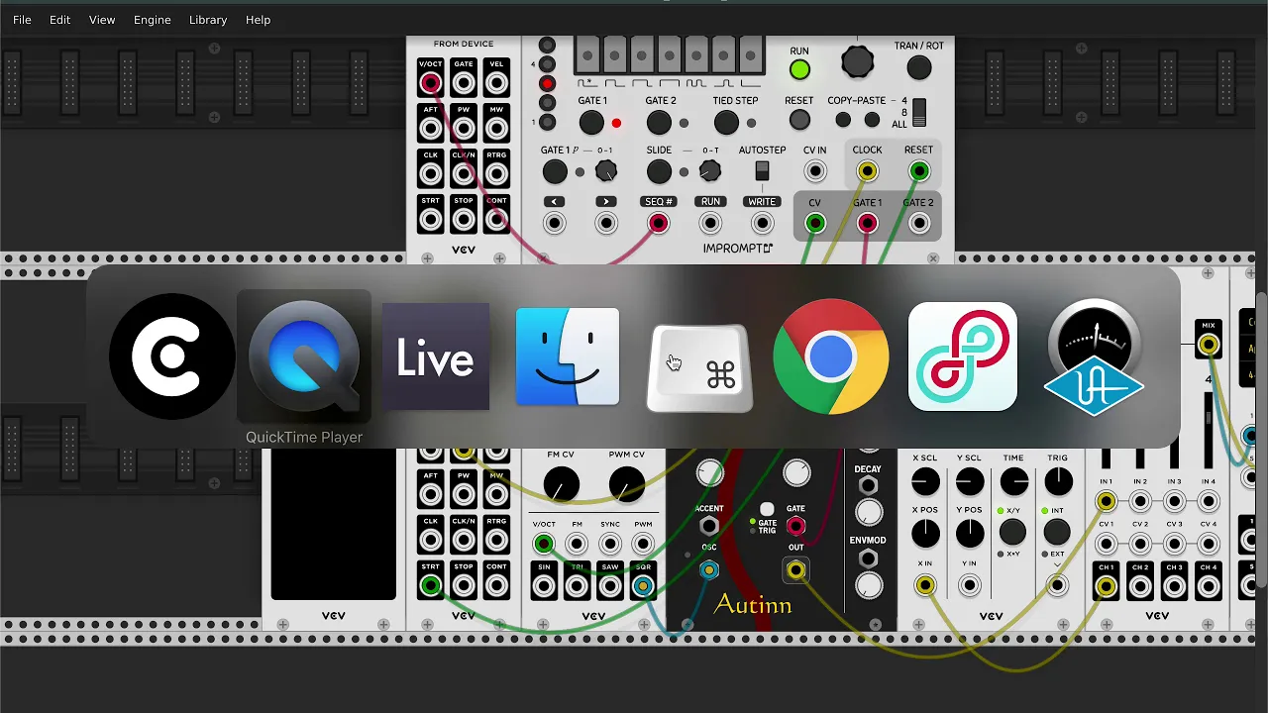Toggle the GATE 1 P probability button
Viewport: 1268px width, 713px height.
point(555,172)
